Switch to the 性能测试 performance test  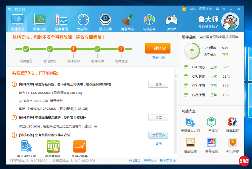point(83,22)
